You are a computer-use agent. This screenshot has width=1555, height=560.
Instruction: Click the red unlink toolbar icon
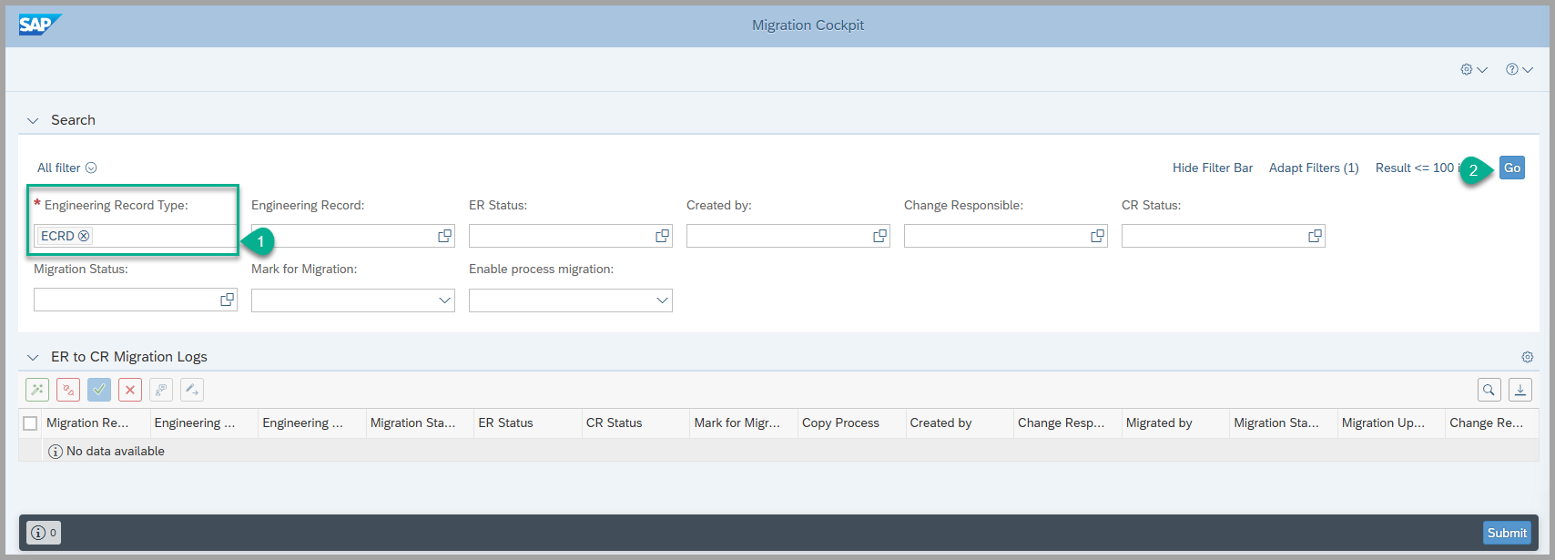click(x=68, y=390)
